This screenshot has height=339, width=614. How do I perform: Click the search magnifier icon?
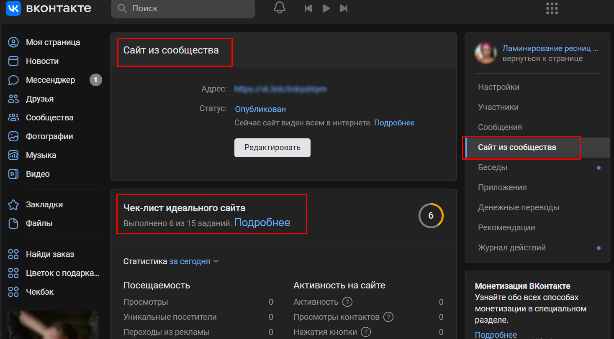point(122,8)
